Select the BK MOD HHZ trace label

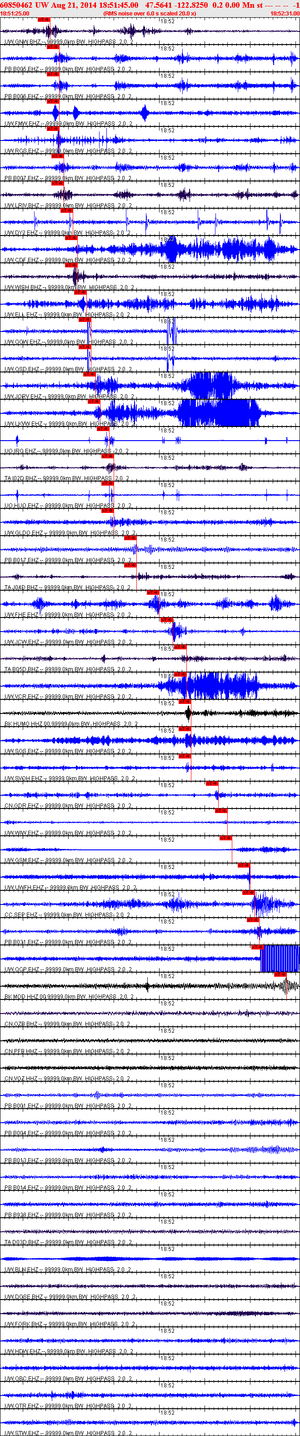coord(70,998)
